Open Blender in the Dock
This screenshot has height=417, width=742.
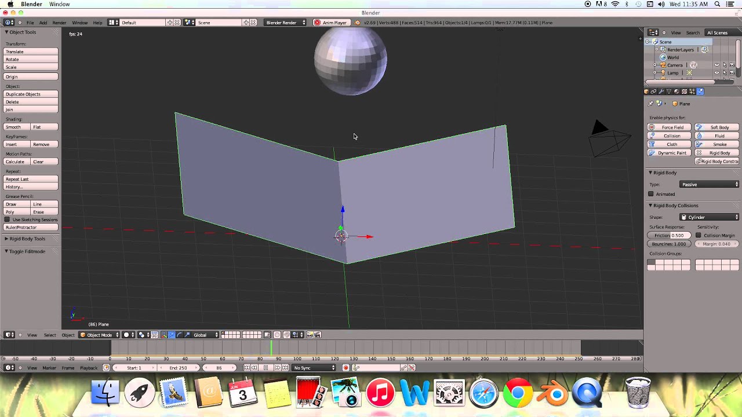[x=552, y=393]
